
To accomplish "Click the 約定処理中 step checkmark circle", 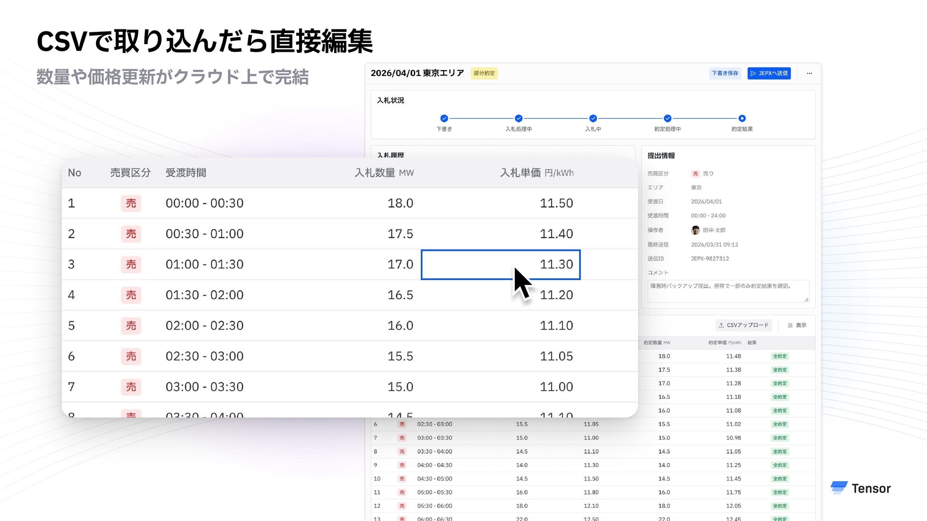I will click(667, 118).
